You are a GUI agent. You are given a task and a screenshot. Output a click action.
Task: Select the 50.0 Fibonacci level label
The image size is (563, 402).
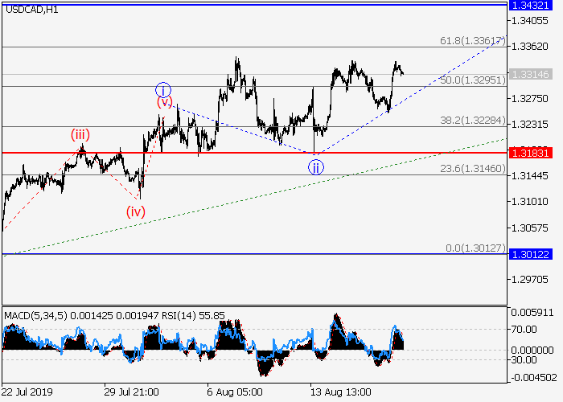tap(471, 80)
